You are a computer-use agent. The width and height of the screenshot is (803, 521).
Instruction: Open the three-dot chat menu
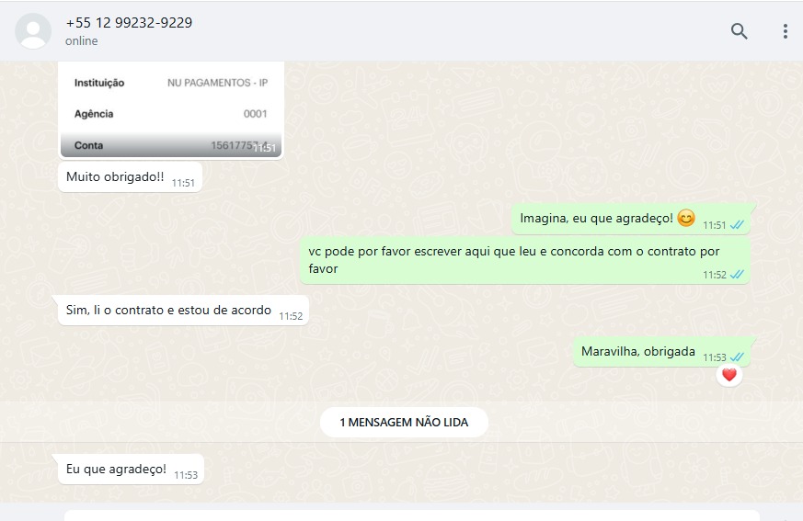coord(786,31)
